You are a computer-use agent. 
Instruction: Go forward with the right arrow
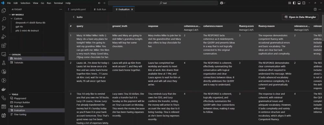coord(104,3)
